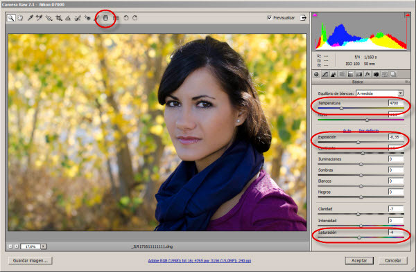Click the Exposición value field

[396, 137]
